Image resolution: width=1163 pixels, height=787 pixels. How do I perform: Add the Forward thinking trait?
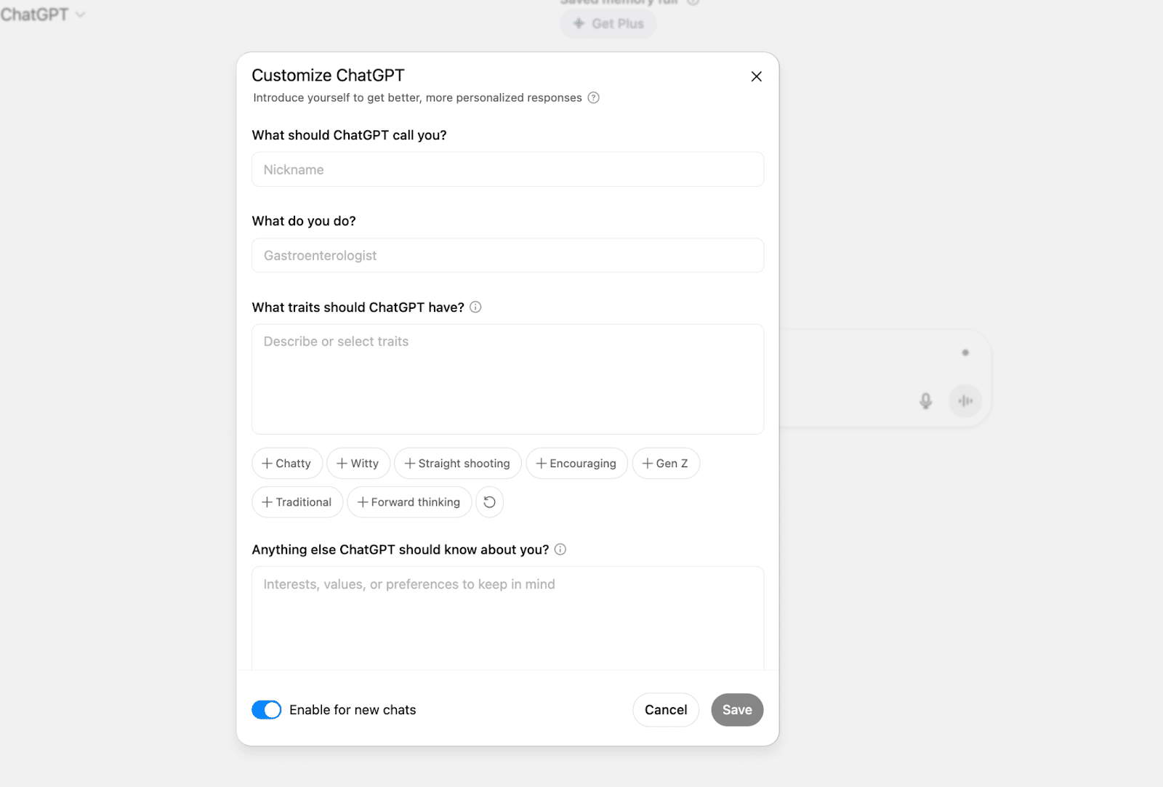[409, 502]
